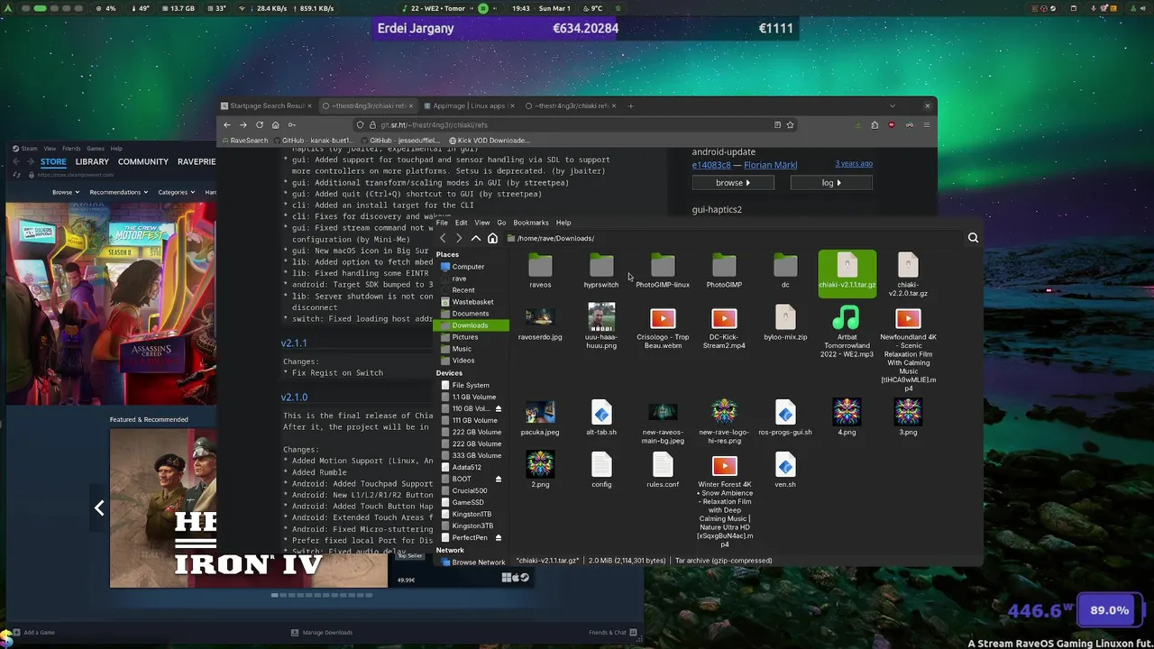Screen dimensions: 1154x649
Task: Bookmark this page with Firefox star
Action: (790, 124)
